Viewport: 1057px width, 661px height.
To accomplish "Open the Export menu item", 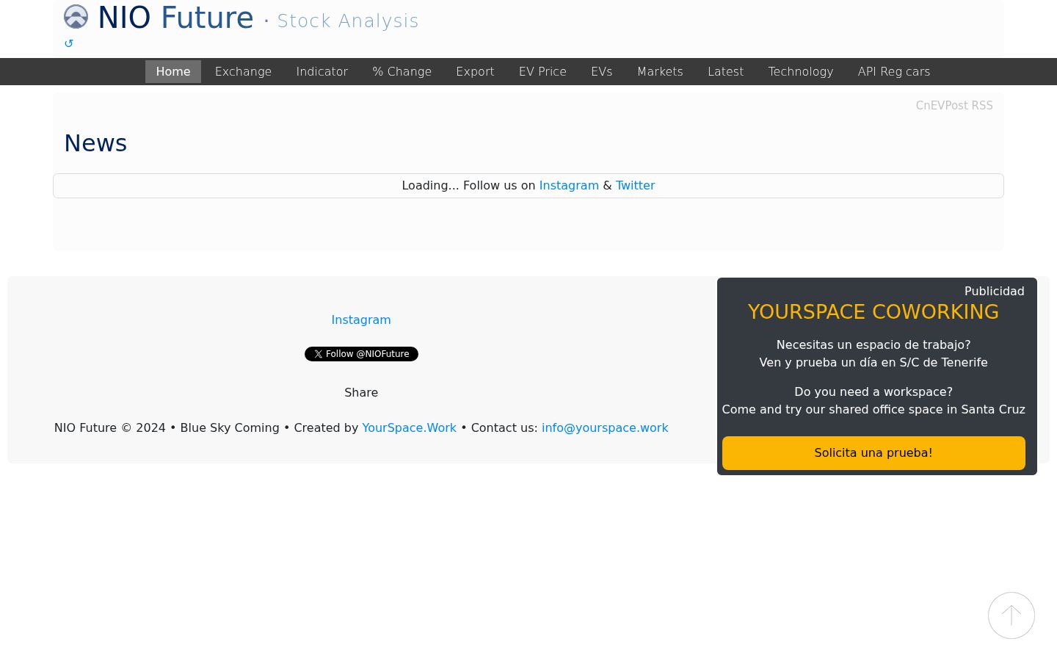I will (475, 71).
